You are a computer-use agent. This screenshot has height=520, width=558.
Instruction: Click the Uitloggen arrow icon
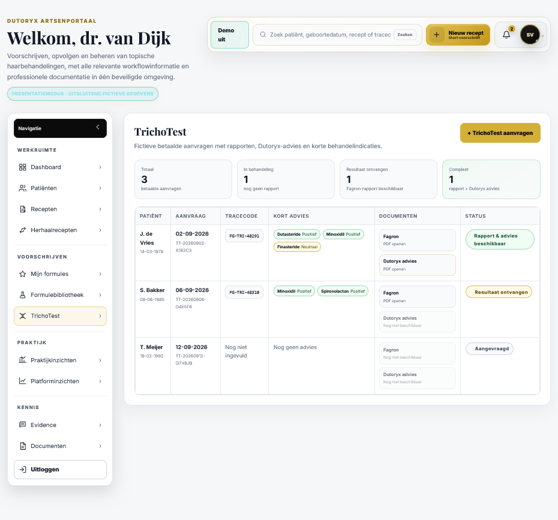click(22, 470)
